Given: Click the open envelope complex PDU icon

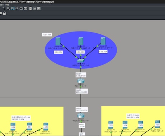Looking at the screenshot, I should click(4, 13).
